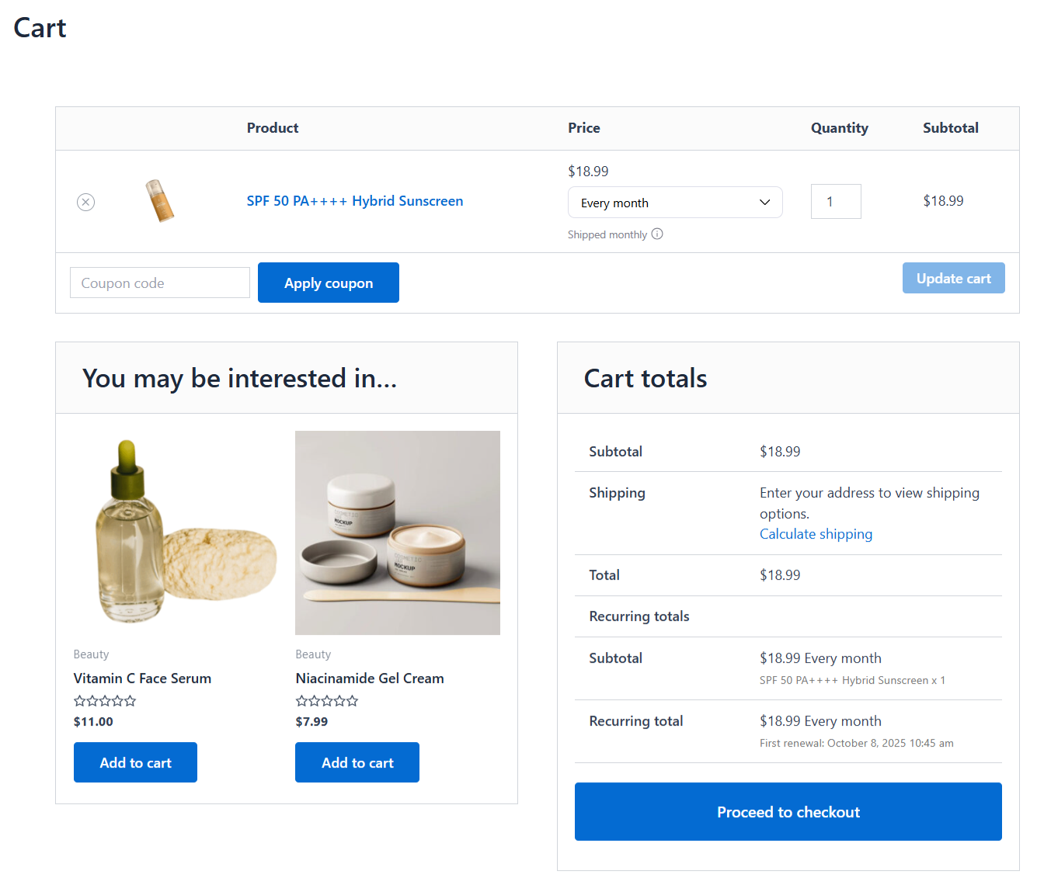Open the Beauty category under Vitamin C Face Serum
1044x888 pixels.
click(91, 654)
